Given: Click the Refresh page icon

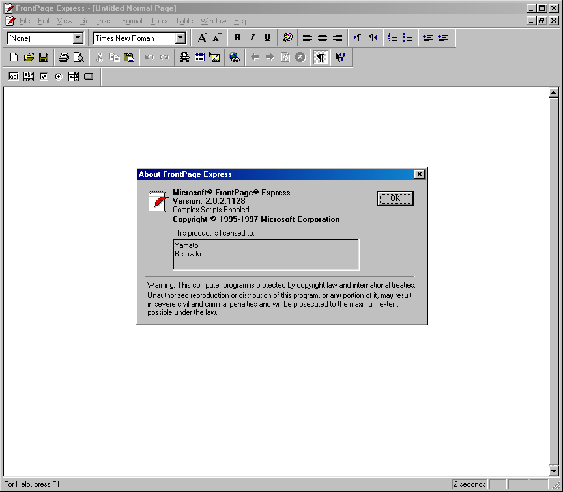Looking at the screenshot, I should click(285, 57).
